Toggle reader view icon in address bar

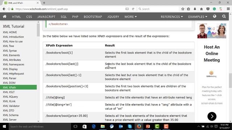coord(127,9)
